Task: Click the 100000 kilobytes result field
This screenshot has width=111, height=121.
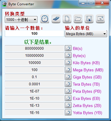Action: pos(35,63)
